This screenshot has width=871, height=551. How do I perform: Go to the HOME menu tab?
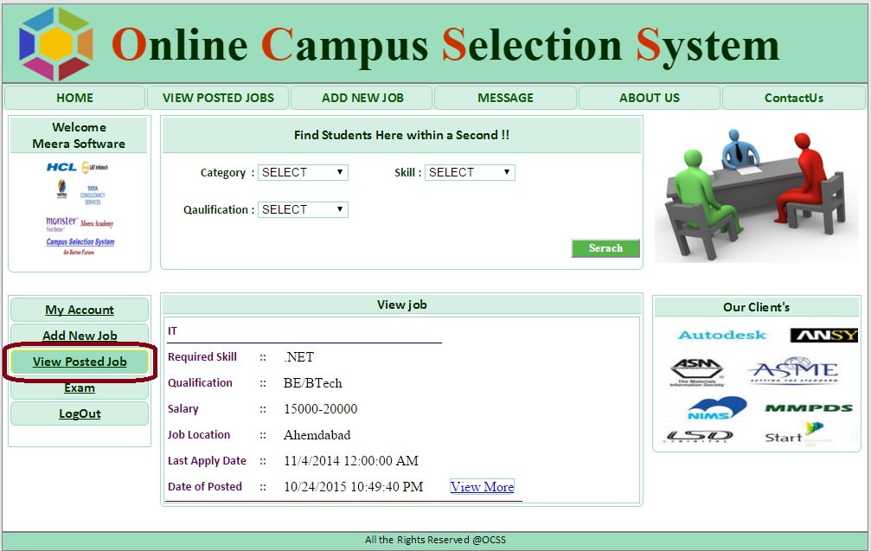(x=74, y=98)
